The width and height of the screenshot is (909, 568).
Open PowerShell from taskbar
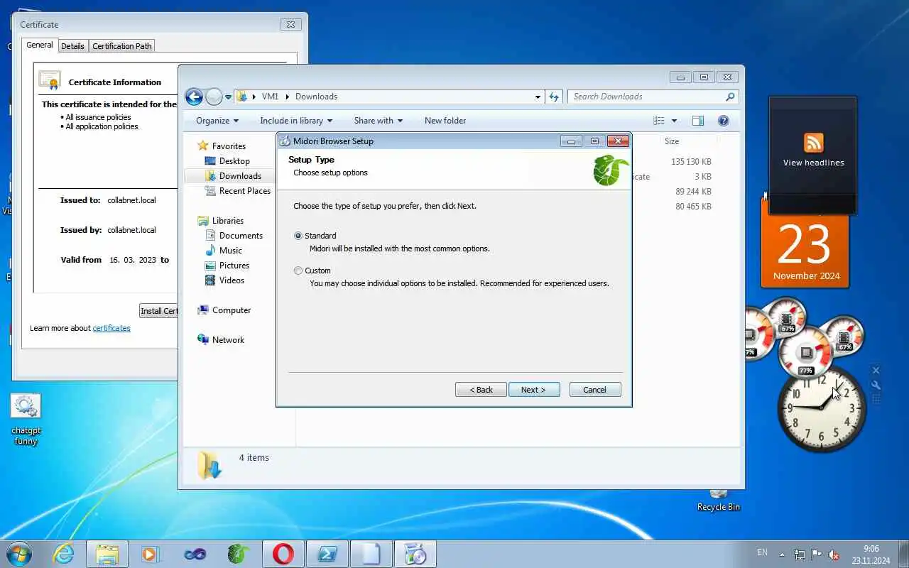point(327,554)
